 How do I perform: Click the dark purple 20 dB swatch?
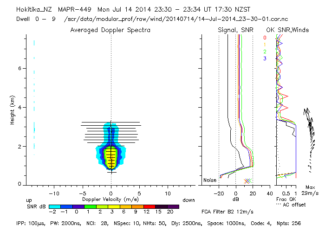(173, 206)
